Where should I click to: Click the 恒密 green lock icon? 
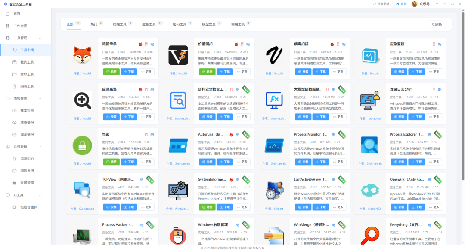(x=82, y=145)
